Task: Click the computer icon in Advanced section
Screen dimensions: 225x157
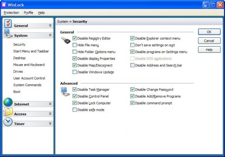Action: tap(65, 92)
